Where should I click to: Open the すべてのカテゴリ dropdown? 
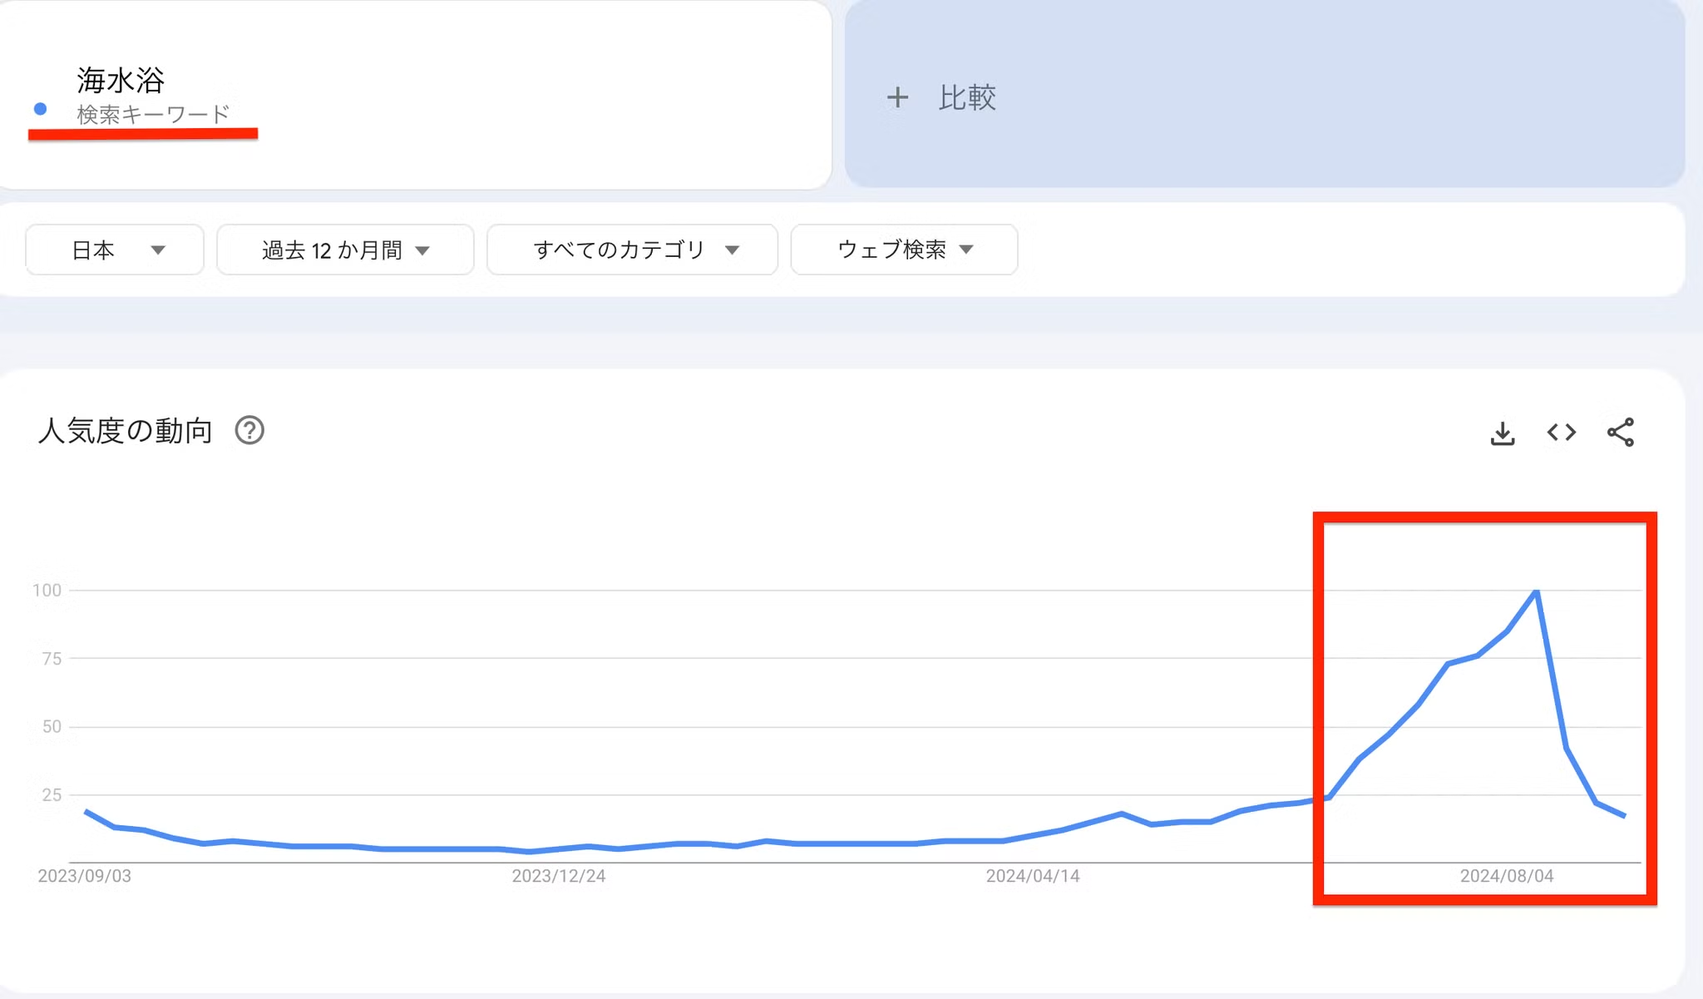point(632,250)
